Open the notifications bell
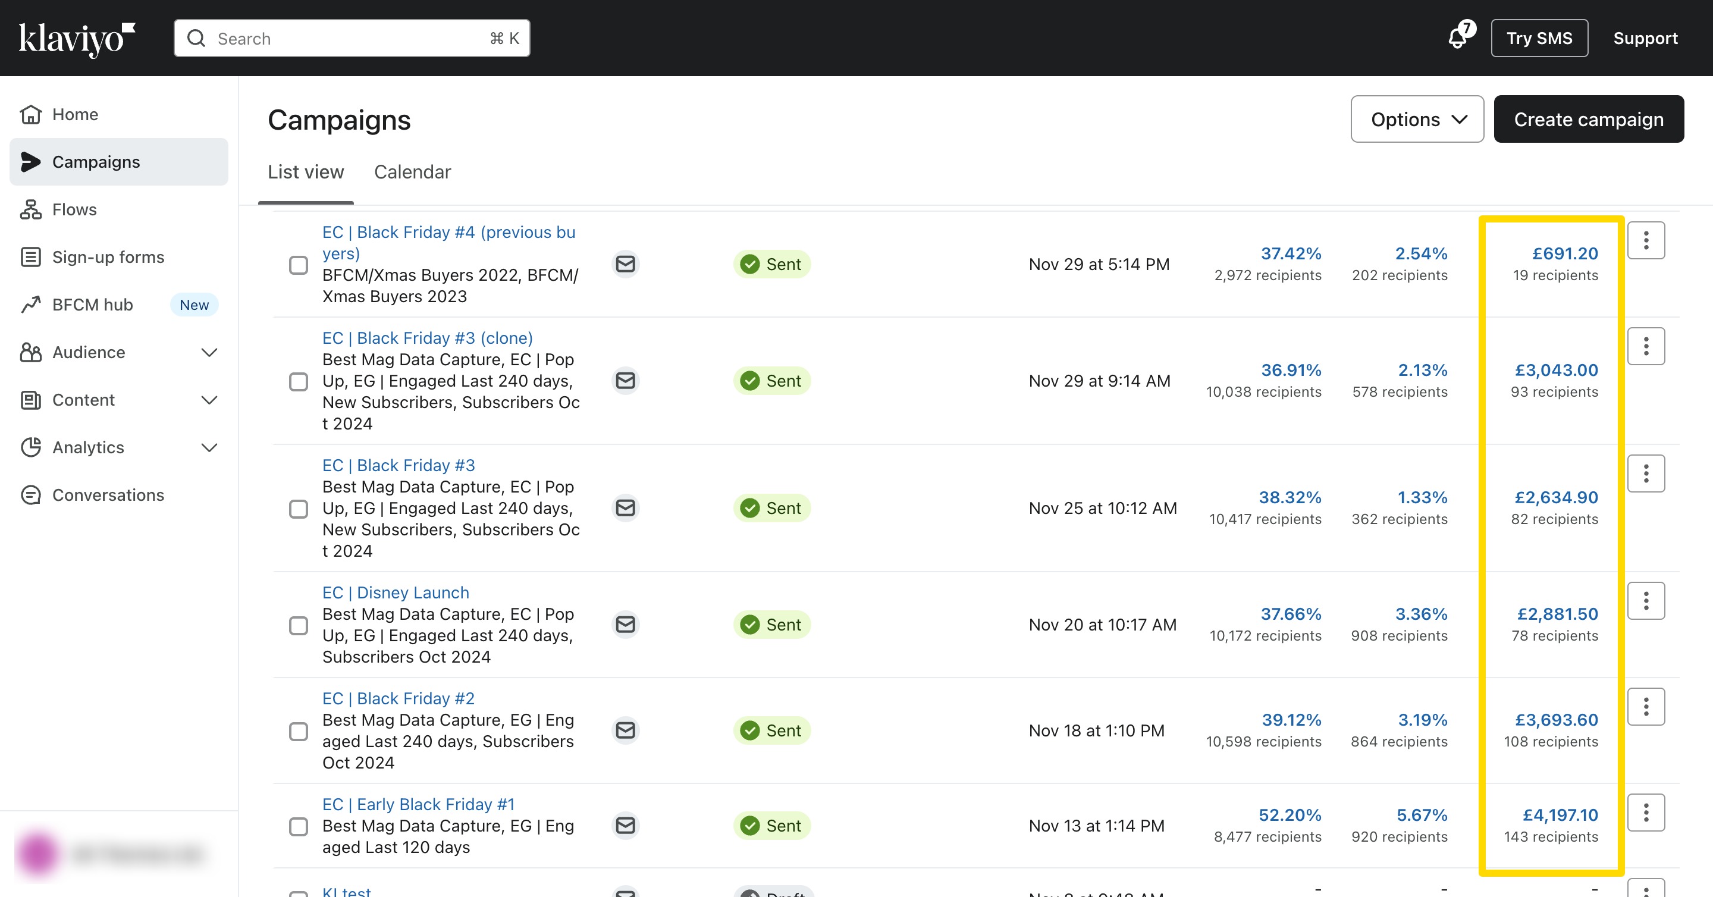 pos(1459,37)
